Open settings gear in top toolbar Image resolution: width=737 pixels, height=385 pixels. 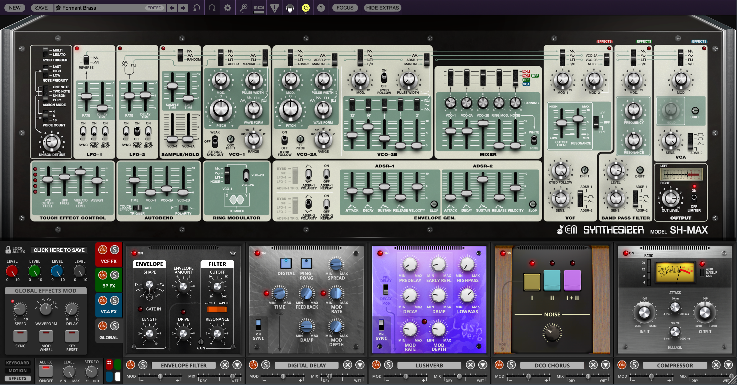click(x=227, y=8)
